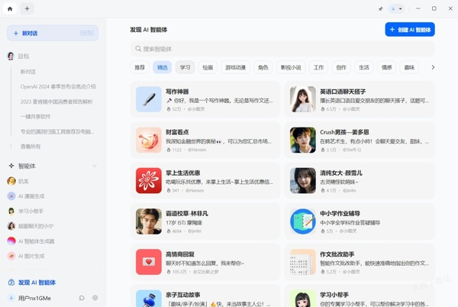Viewport: 458px width, 307px height.
Task: Open the 新对话 item under 豆包
Action: [28, 72]
